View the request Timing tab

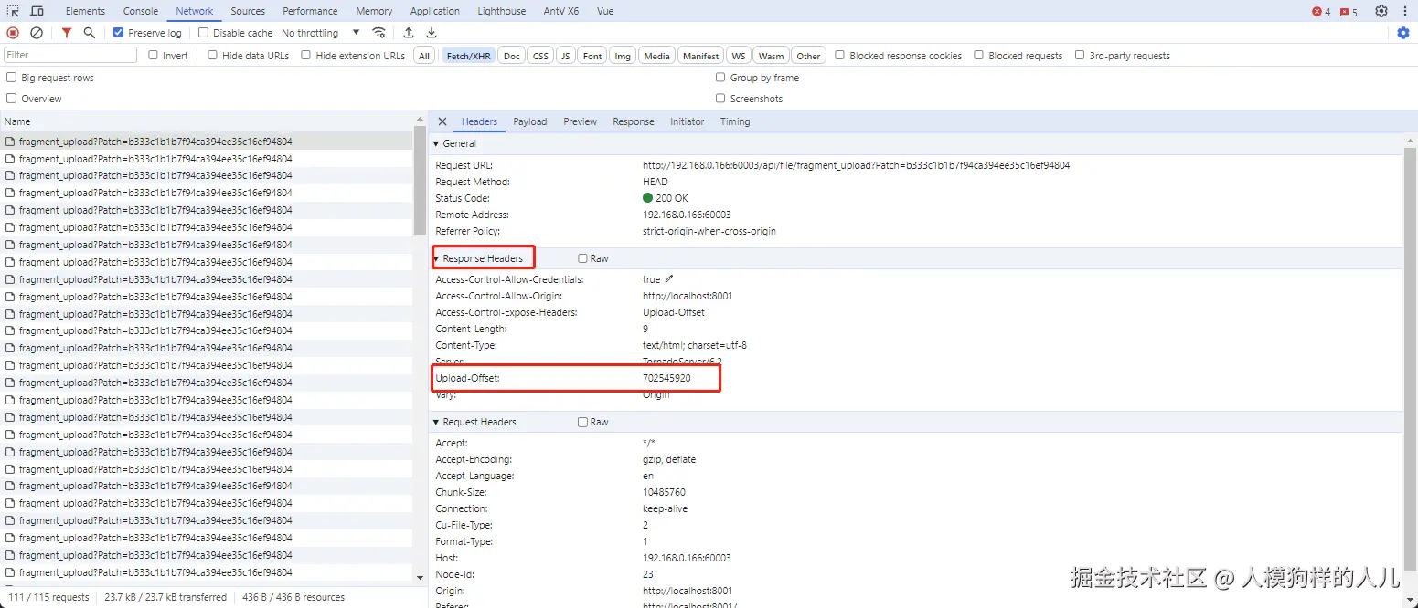coord(735,121)
